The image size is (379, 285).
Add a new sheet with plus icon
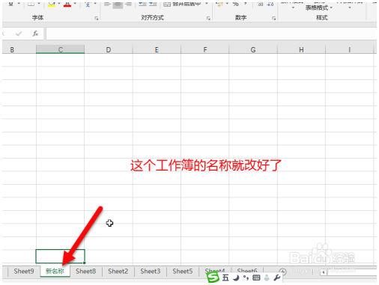pos(282,272)
